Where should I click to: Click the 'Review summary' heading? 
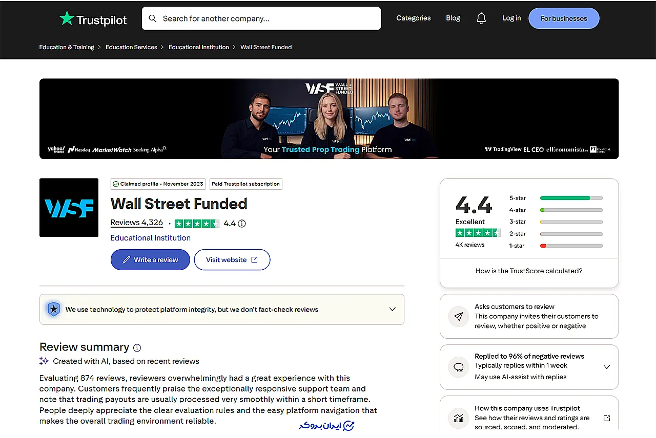click(x=85, y=347)
